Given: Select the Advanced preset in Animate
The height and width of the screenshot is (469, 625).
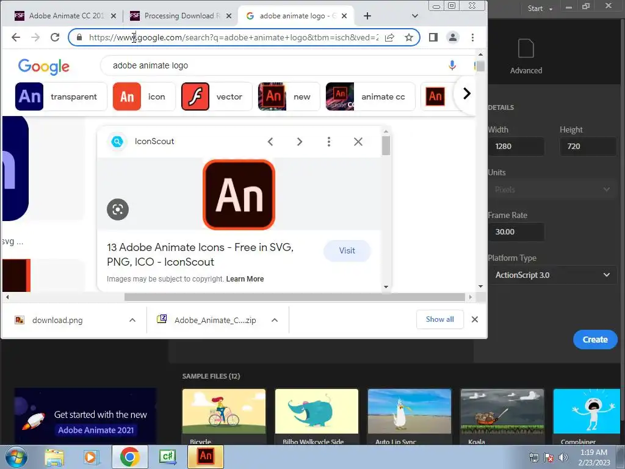Looking at the screenshot, I should tap(526, 57).
